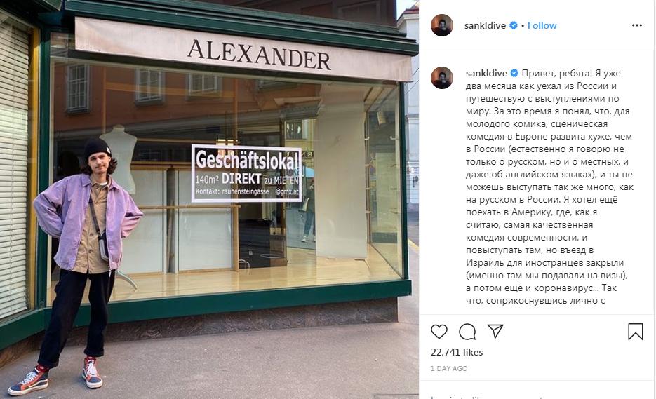Open the three-dot more options menu
The height and width of the screenshot is (399, 656).
pos(637,25)
